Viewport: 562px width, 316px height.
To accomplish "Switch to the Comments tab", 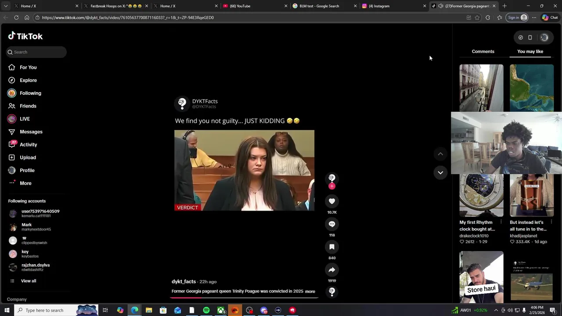I will pos(483,51).
